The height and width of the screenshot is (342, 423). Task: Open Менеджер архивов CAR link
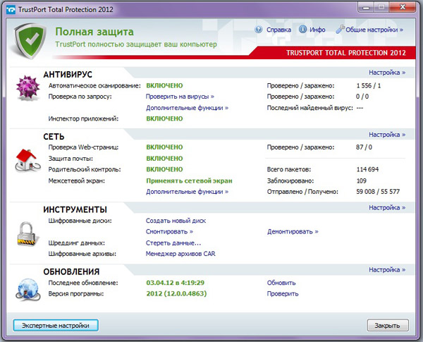point(179,253)
